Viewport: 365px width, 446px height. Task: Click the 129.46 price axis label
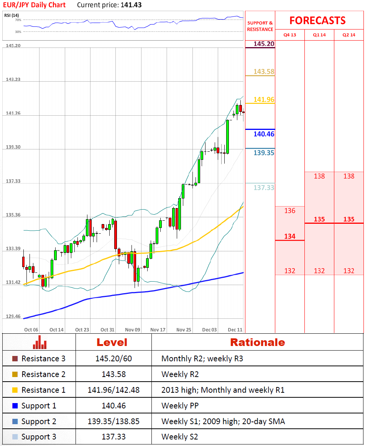click(x=13, y=316)
